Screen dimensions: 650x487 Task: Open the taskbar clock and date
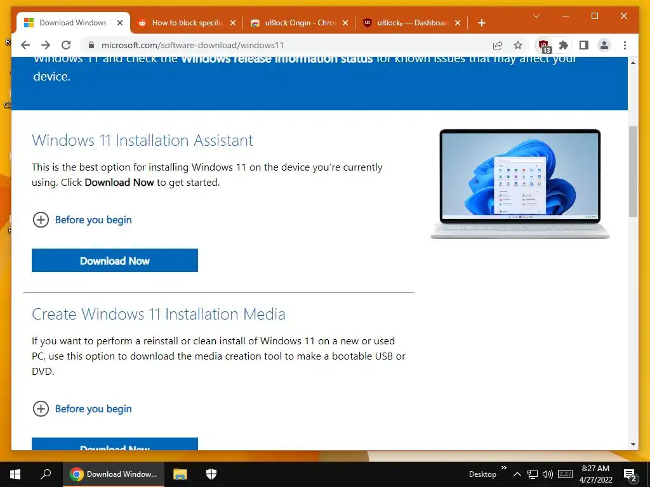(x=595, y=474)
